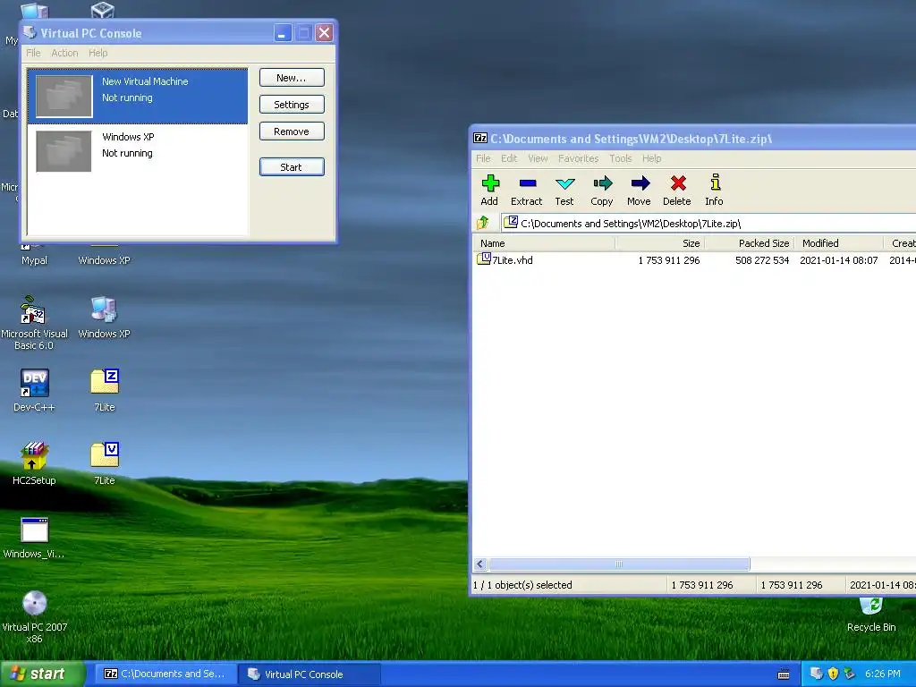
Task: Sort by Modified column header
Action: [839, 243]
